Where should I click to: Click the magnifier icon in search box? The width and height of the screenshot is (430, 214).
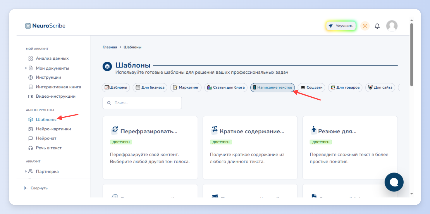point(109,103)
